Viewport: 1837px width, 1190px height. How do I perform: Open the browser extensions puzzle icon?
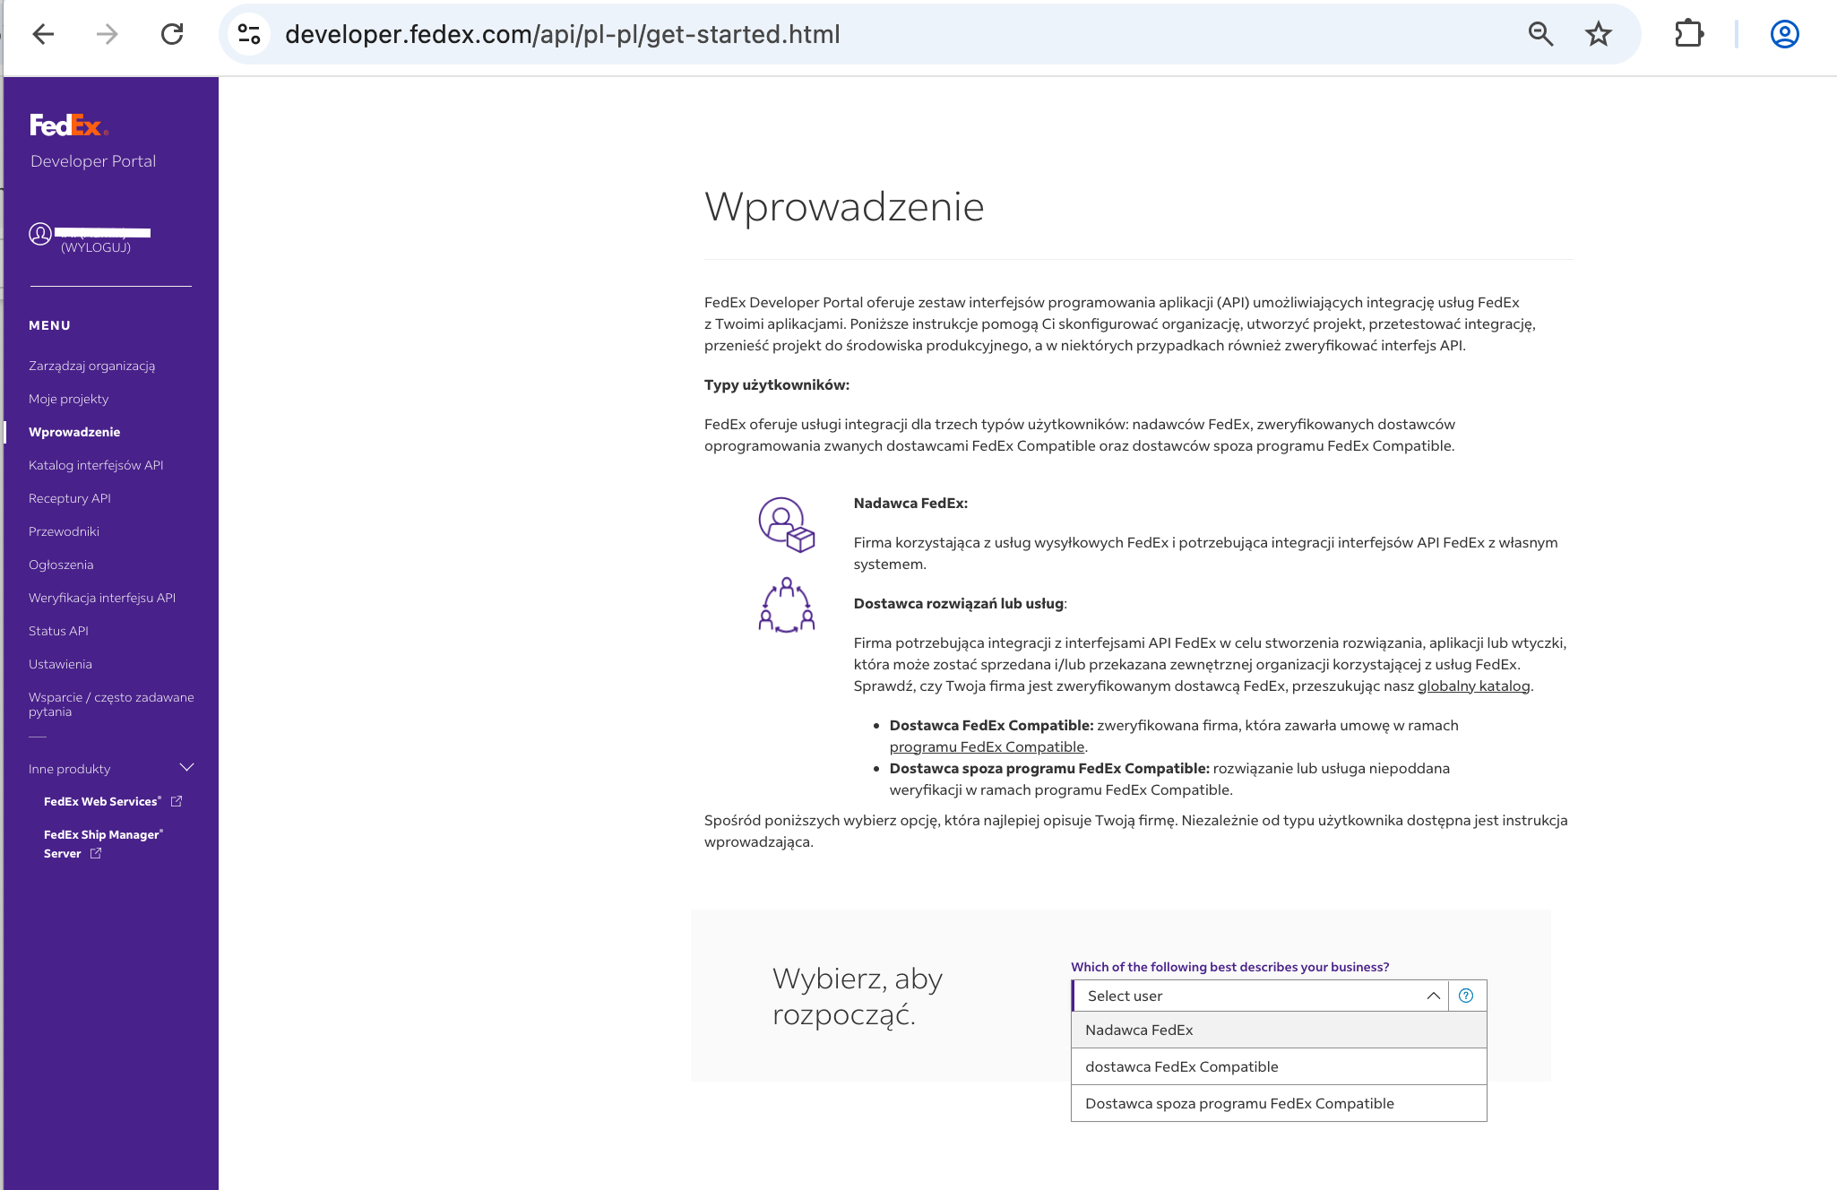(x=1688, y=35)
